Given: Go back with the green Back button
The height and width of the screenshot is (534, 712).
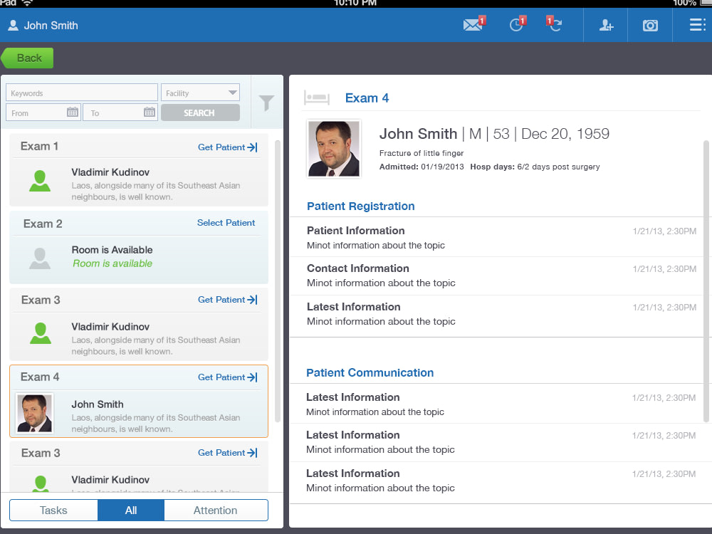Looking at the screenshot, I should click(x=28, y=58).
